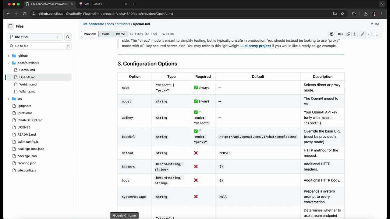Expand the .github folder
Screen dimensions: 390x219
pyautogui.click(x=9, y=56)
